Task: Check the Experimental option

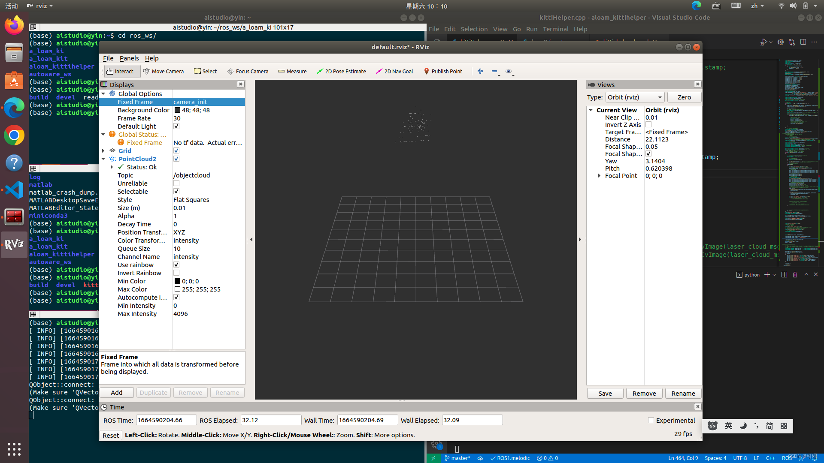Action: 651,420
